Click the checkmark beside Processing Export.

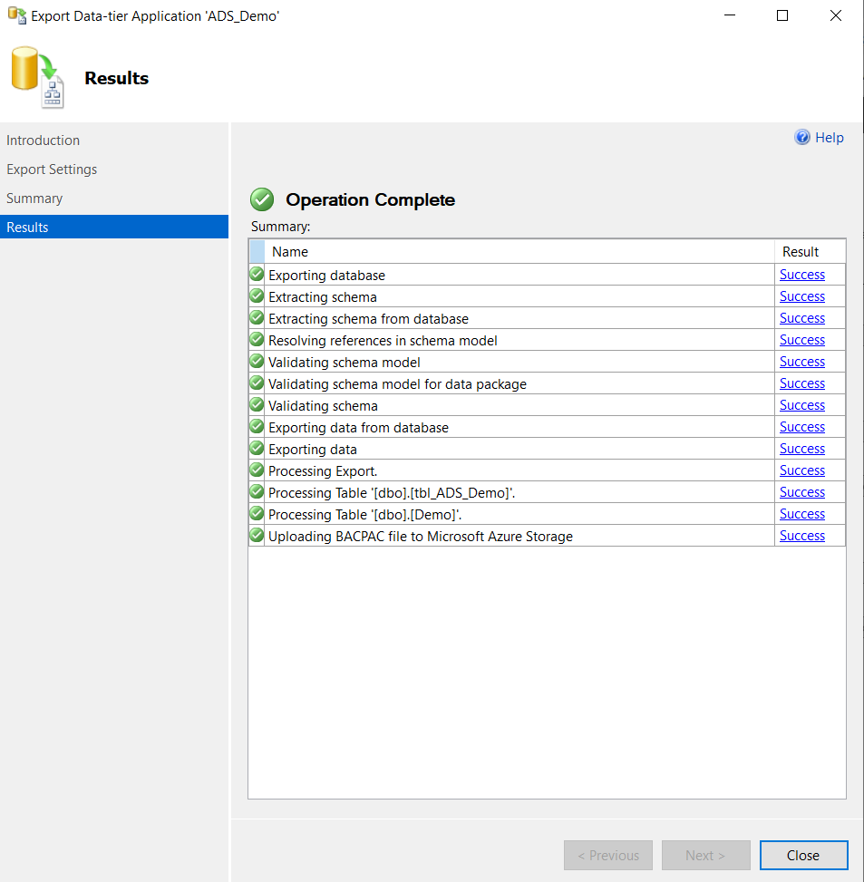[257, 470]
